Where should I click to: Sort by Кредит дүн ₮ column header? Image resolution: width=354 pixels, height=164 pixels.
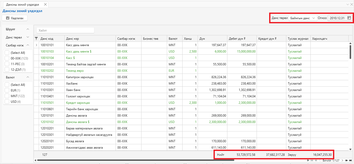(271, 38)
